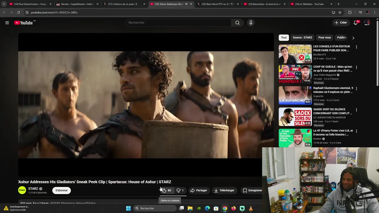The width and height of the screenshot is (379, 213).
Task: Click the search magnifier button
Action: pyautogui.click(x=237, y=23)
